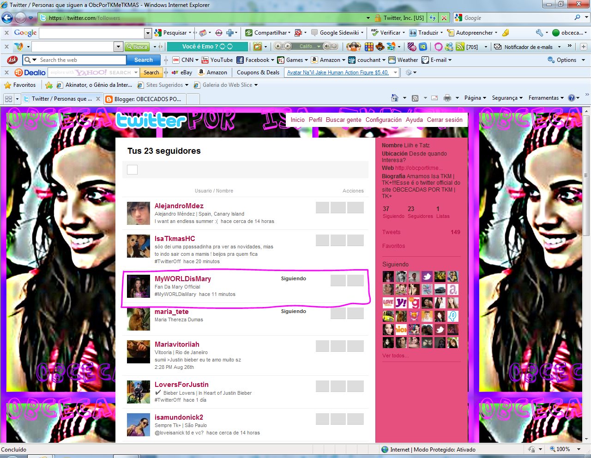Image resolution: width=591 pixels, height=458 pixels.
Task: Open the blue Help question mark icon
Action: pos(572,98)
